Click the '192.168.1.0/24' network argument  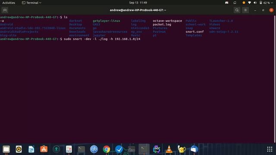(128, 39)
